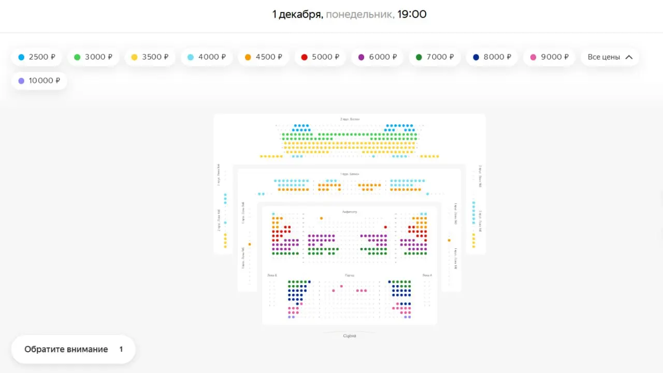The width and height of the screenshot is (663, 373).
Task: Enable the 3500 ₽ price filter chip
Action: tap(150, 57)
